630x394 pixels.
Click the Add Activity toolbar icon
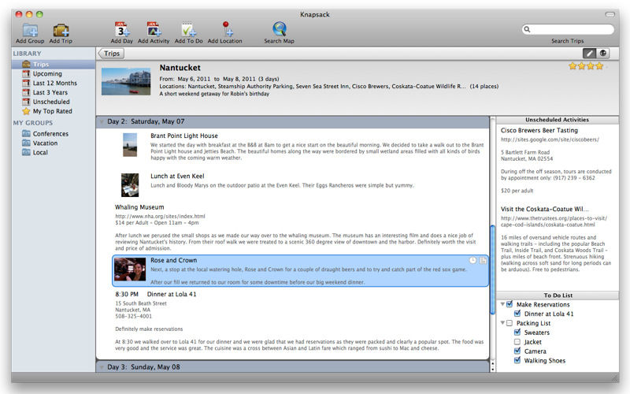(154, 30)
